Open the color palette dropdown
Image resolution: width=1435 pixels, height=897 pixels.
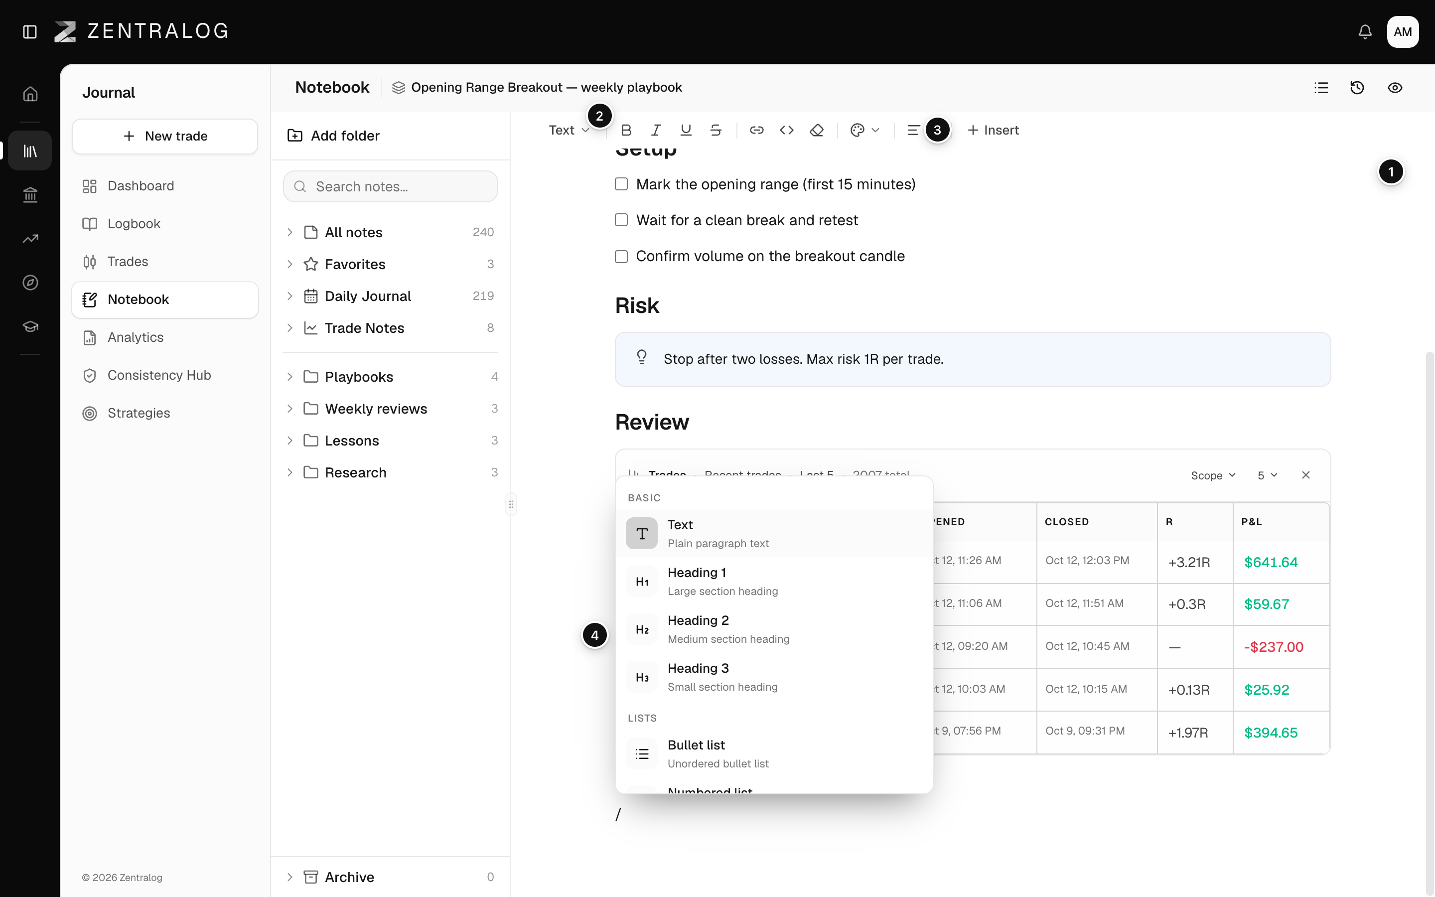point(864,130)
